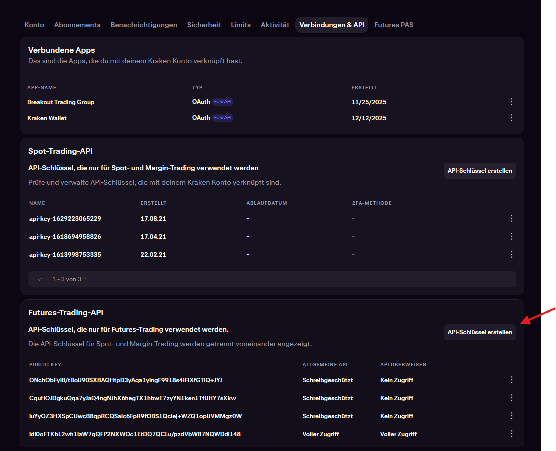Select the Aktivität tab
The image size is (556, 451).
[x=275, y=25]
